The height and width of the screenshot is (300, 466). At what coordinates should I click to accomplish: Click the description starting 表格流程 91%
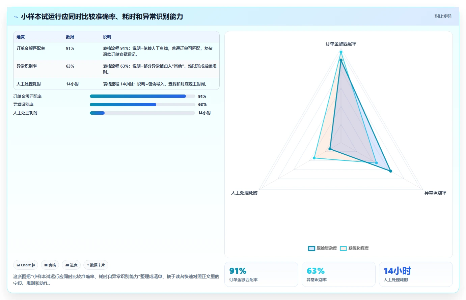pos(158,51)
